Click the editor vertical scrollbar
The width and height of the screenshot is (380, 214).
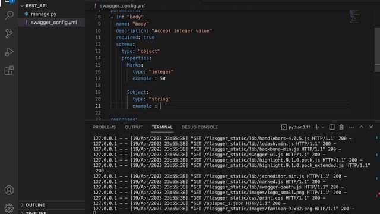[x=377, y=50]
